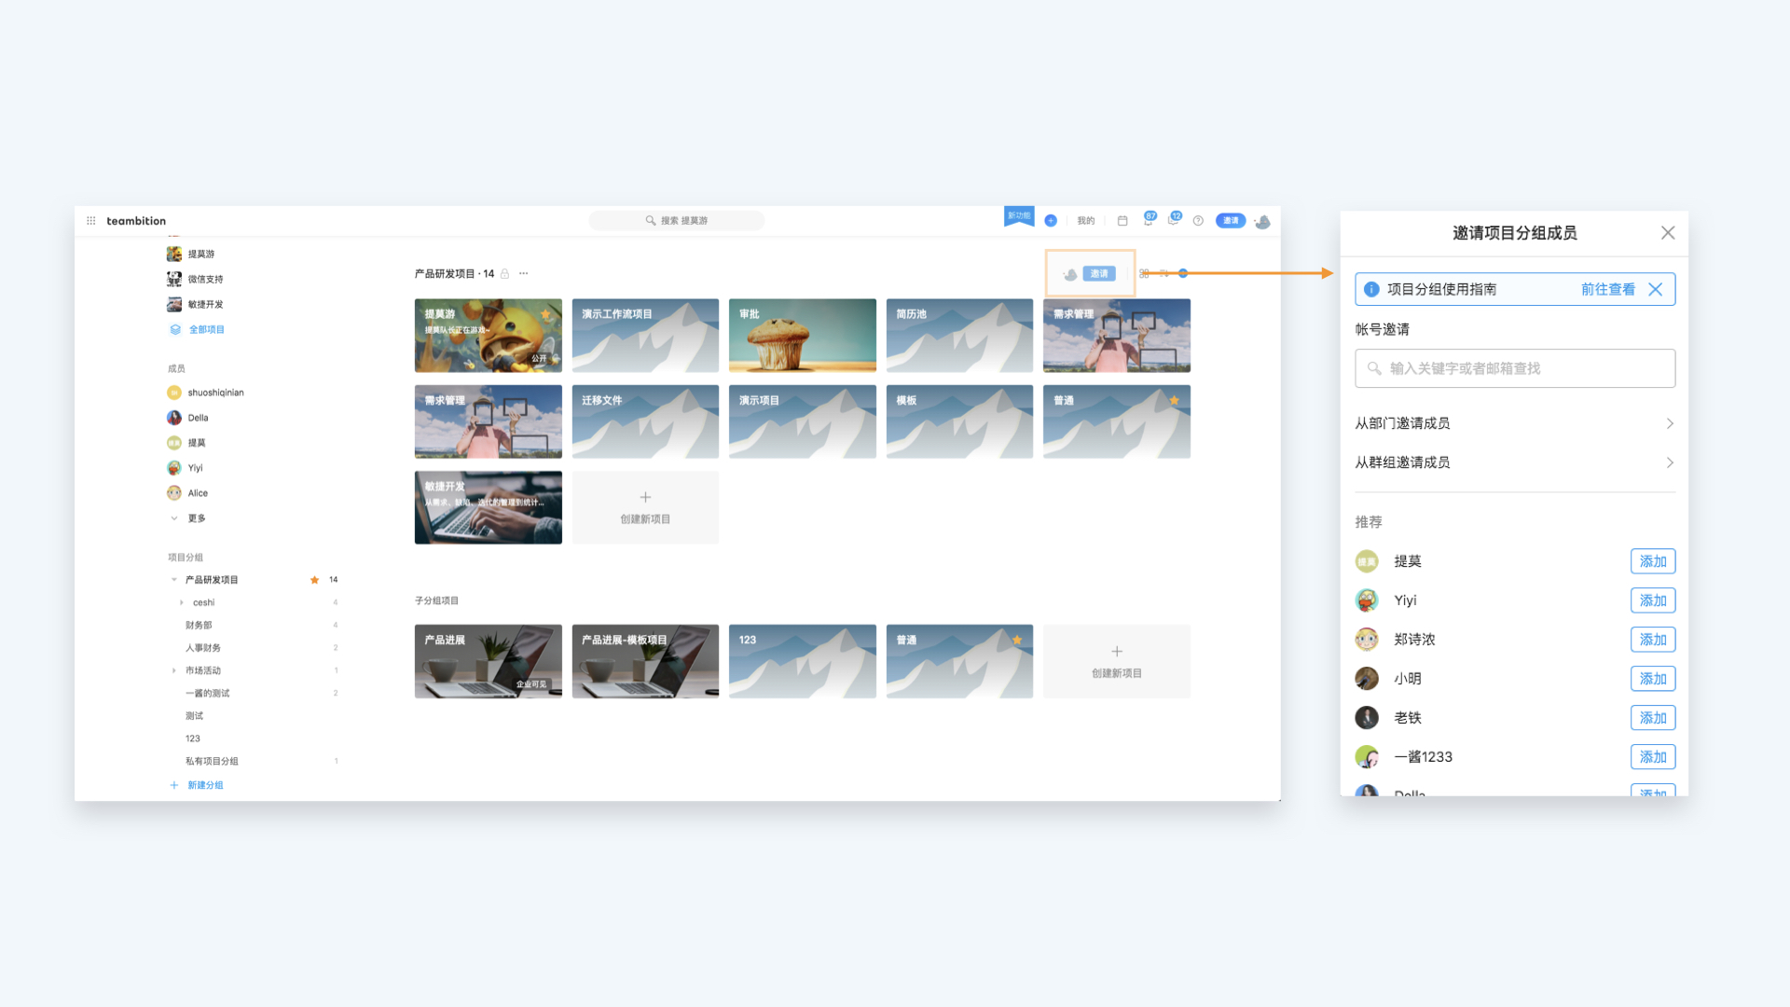Click the info icon in 项目分组使用指南 banner
1790x1007 pixels.
point(1371,289)
